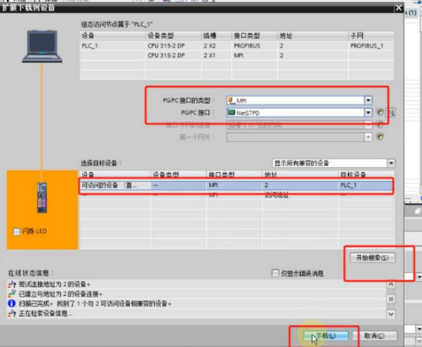The height and width of the screenshot is (347, 422).
Task: Select the 访问地址 row in target device table
Action: 236,195
